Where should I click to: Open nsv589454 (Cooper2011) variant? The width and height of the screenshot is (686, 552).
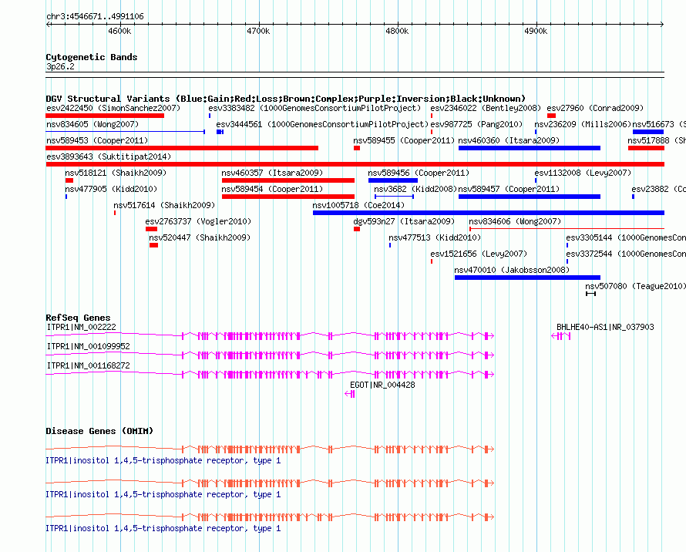[x=272, y=189]
